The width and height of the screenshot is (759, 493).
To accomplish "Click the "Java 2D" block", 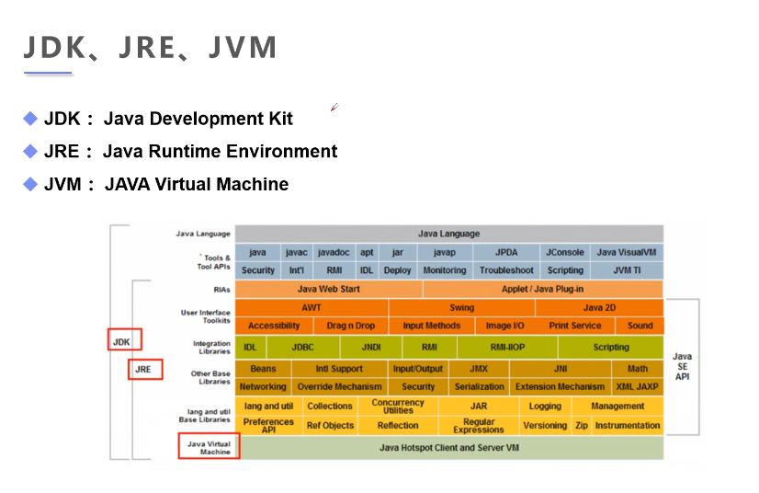I will (x=599, y=308).
